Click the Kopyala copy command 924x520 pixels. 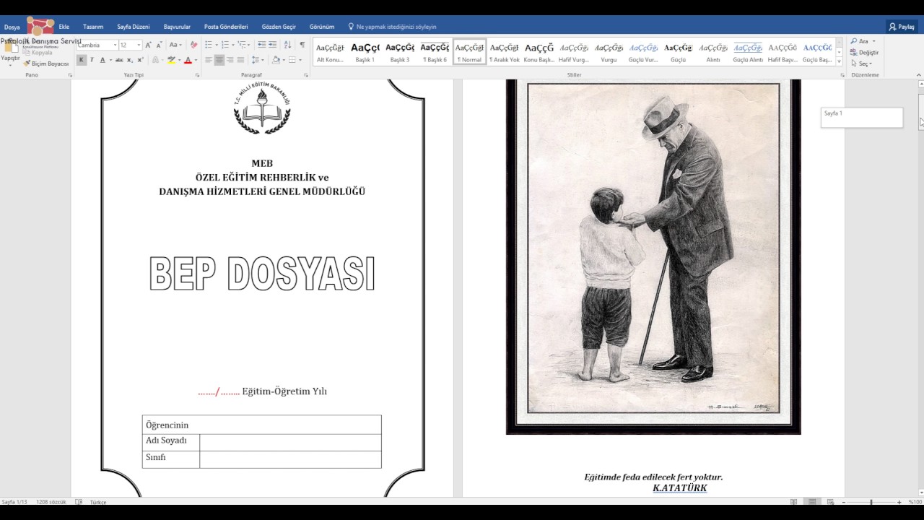38,53
